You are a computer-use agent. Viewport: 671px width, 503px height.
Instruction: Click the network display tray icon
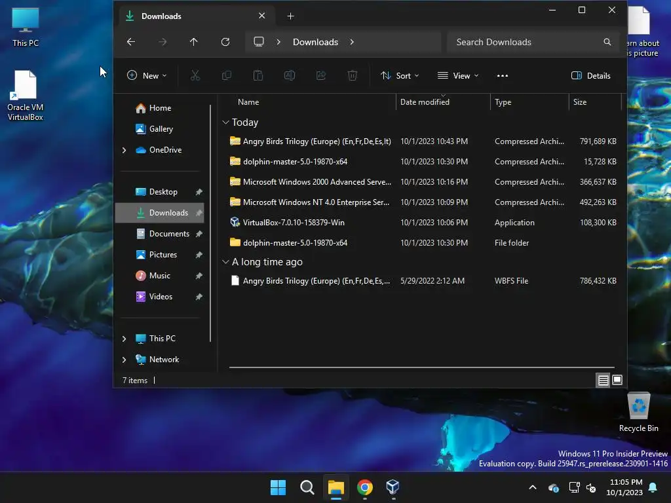pyautogui.click(x=574, y=487)
